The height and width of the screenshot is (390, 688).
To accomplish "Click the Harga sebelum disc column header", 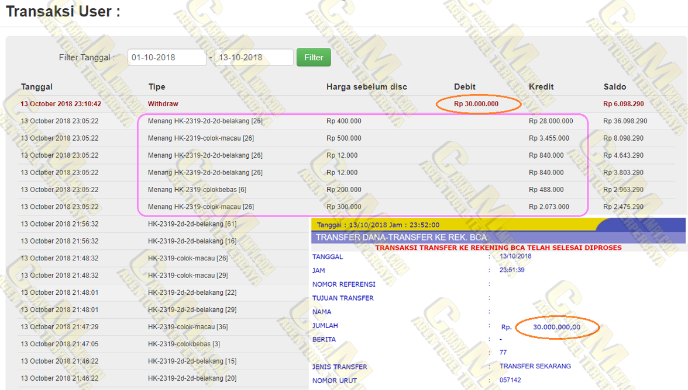I will pyautogui.click(x=366, y=87).
